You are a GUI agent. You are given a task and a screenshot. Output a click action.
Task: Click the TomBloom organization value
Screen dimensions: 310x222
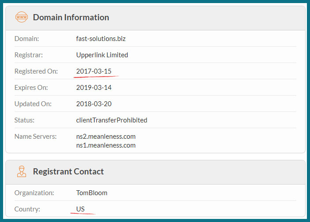coord(92,193)
